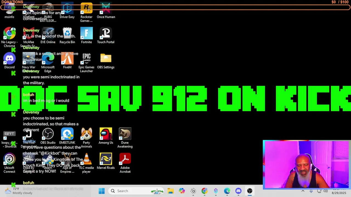The image size is (351, 197).
Task: Open the Once Human game icon
Action: (106, 11)
